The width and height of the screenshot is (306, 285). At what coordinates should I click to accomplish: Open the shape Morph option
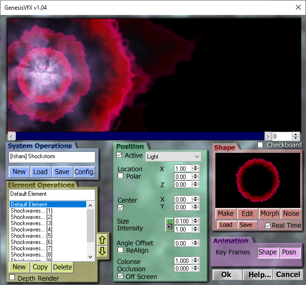[x=269, y=214]
